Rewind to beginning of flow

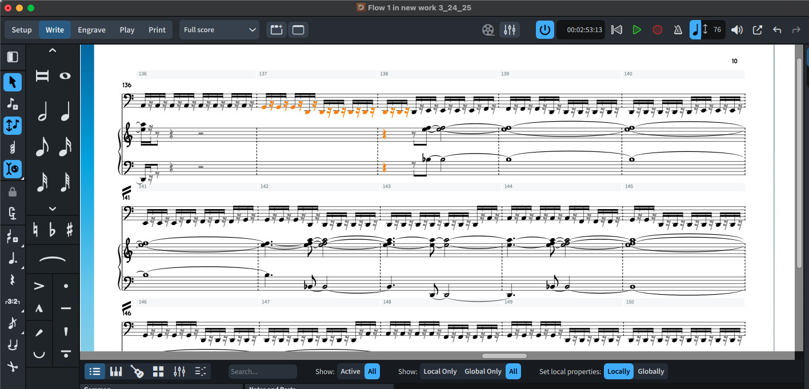pyautogui.click(x=616, y=30)
